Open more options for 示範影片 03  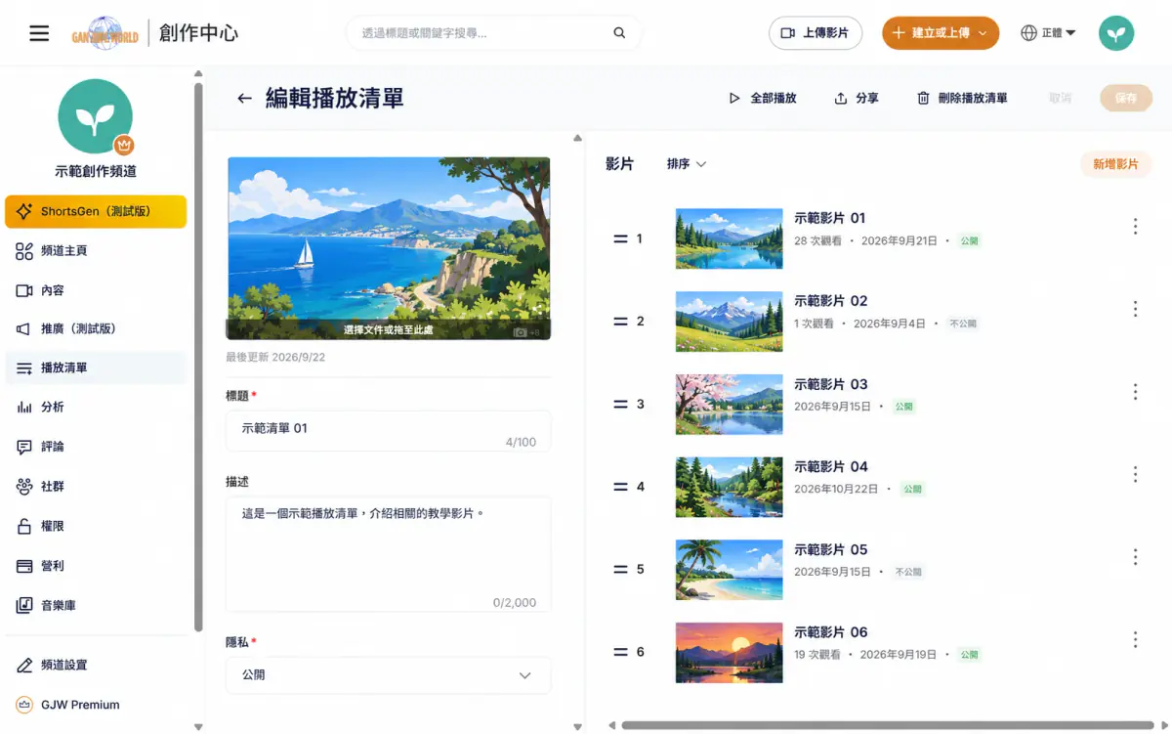pyautogui.click(x=1135, y=392)
